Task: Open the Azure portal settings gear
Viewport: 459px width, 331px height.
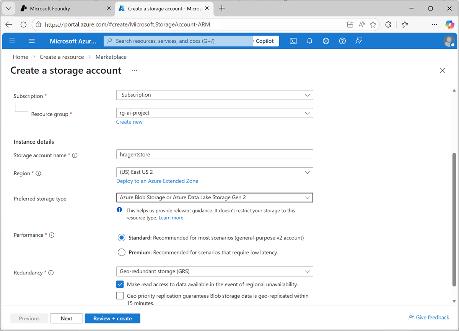Action: (326, 41)
